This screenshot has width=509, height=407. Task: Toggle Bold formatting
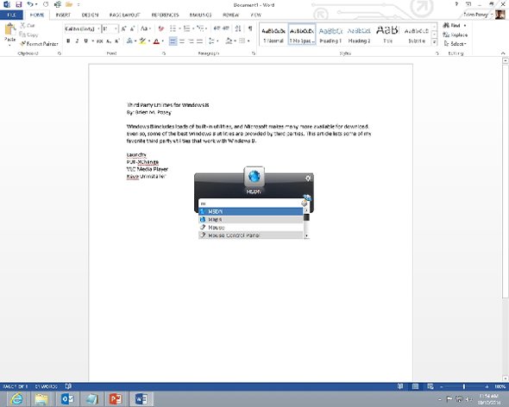68,41
